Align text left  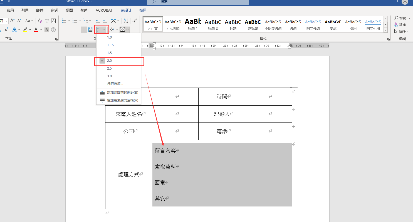point(64,29)
